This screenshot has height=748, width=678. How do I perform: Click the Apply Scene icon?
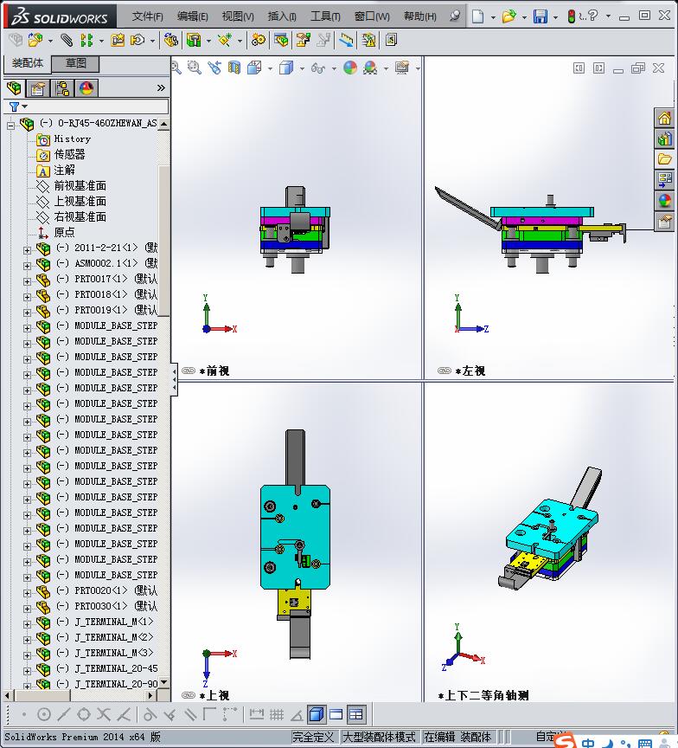point(370,68)
